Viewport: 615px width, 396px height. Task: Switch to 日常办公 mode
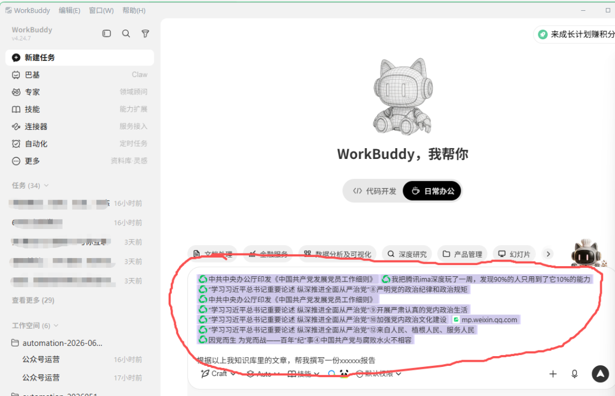pos(432,191)
